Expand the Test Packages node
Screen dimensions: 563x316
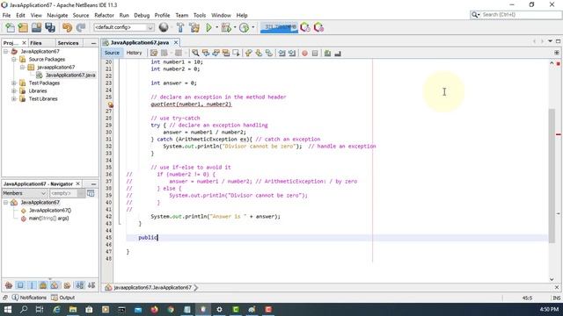click(x=14, y=83)
